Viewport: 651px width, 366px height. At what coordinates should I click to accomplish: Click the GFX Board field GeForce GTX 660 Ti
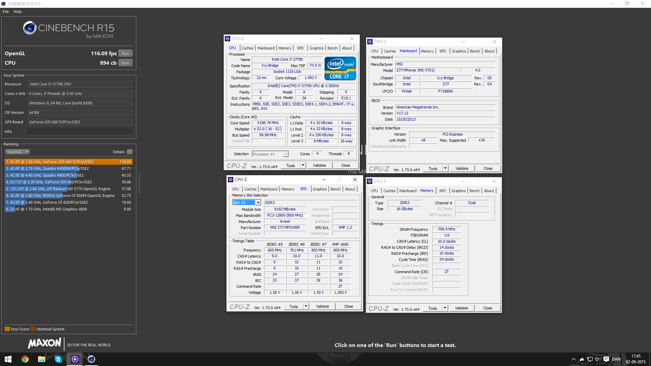click(x=80, y=122)
